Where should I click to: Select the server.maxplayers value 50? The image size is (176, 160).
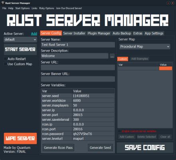pos(93,105)
